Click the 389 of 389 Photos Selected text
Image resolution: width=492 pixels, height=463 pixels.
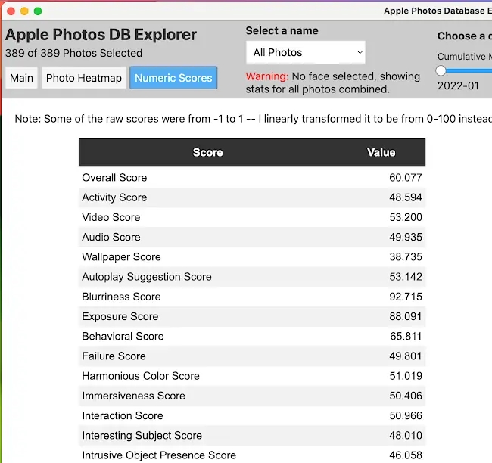(73, 53)
